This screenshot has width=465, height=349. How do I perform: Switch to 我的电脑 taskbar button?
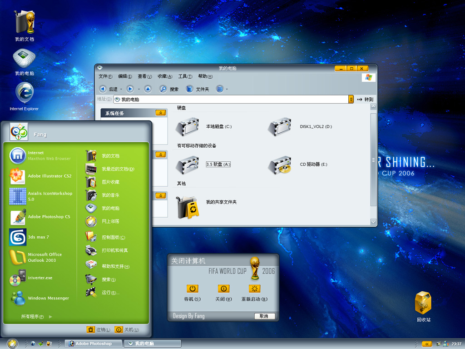(153, 344)
